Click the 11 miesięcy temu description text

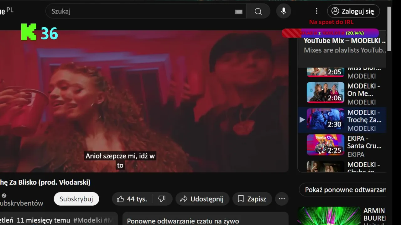(x=43, y=220)
